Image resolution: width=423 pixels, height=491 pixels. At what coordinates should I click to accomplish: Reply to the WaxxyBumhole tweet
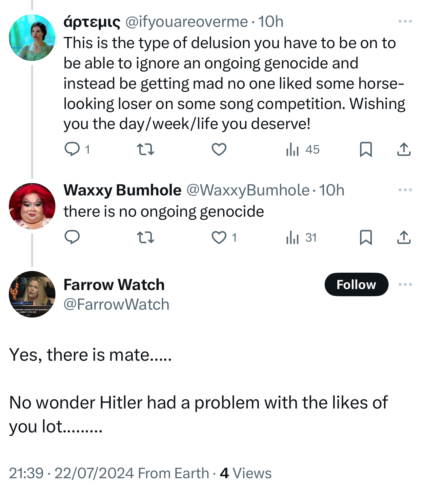click(x=72, y=237)
